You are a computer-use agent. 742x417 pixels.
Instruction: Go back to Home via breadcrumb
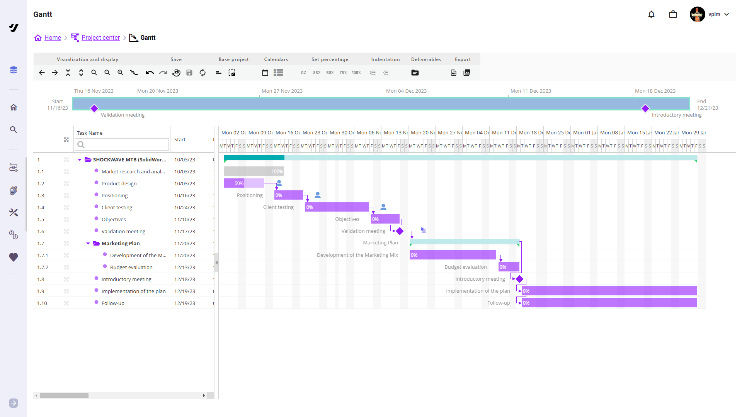point(53,37)
